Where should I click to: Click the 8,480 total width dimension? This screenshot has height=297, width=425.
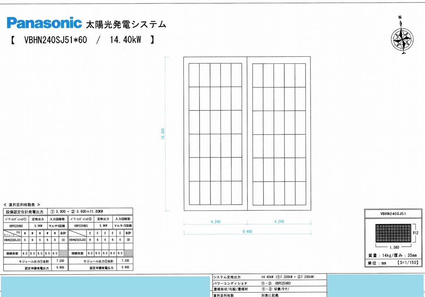(247, 232)
